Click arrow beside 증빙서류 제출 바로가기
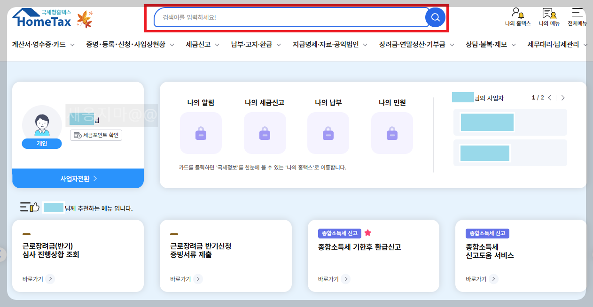This screenshot has width=593, height=307. tap(198, 279)
